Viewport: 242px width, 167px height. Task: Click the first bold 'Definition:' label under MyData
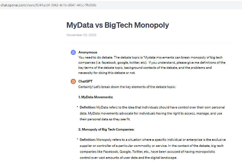(x=88, y=107)
